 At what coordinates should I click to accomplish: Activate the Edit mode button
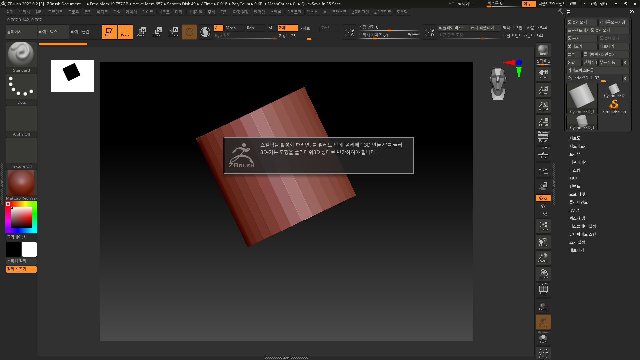point(109,32)
